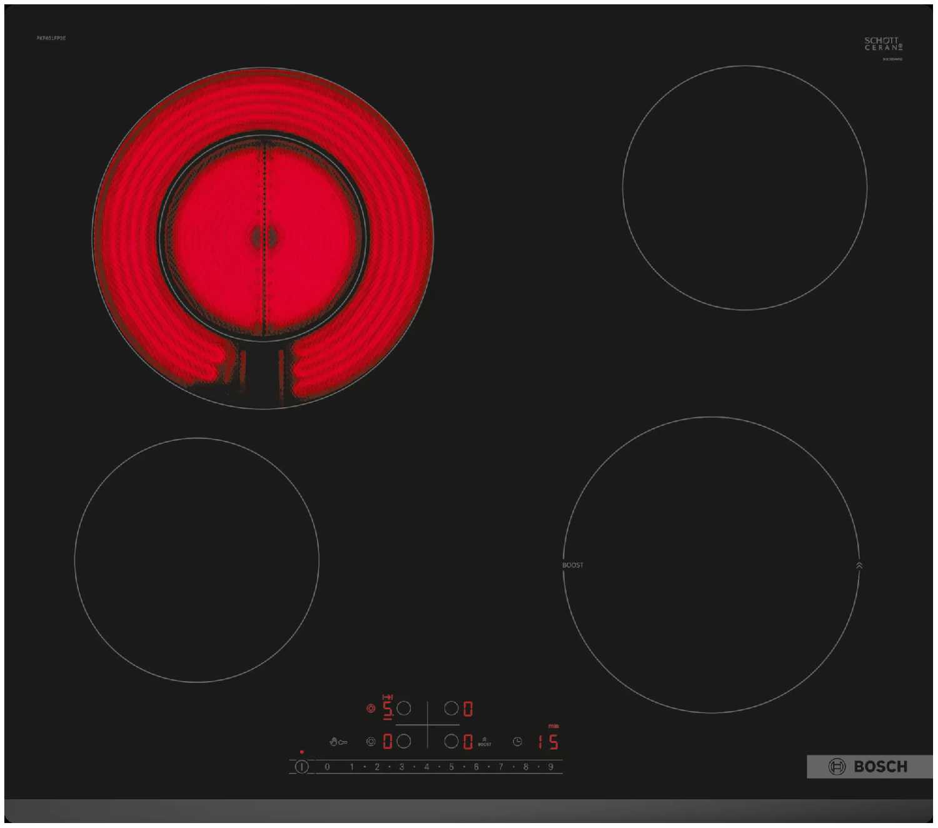Set heat level to 0 on the slider
The height and width of the screenshot is (828, 938).
[327, 767]
